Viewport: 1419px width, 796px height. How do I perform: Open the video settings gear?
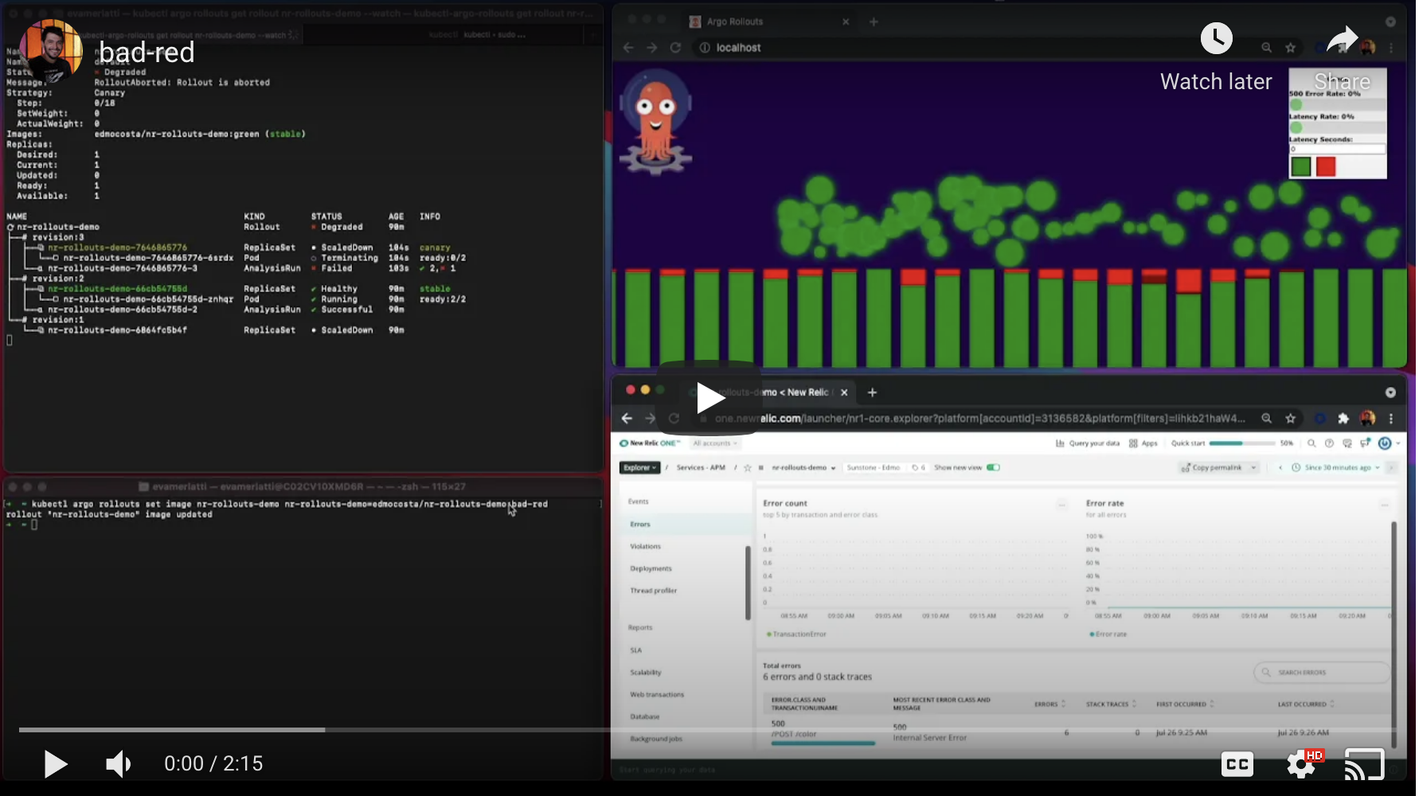1302,764
